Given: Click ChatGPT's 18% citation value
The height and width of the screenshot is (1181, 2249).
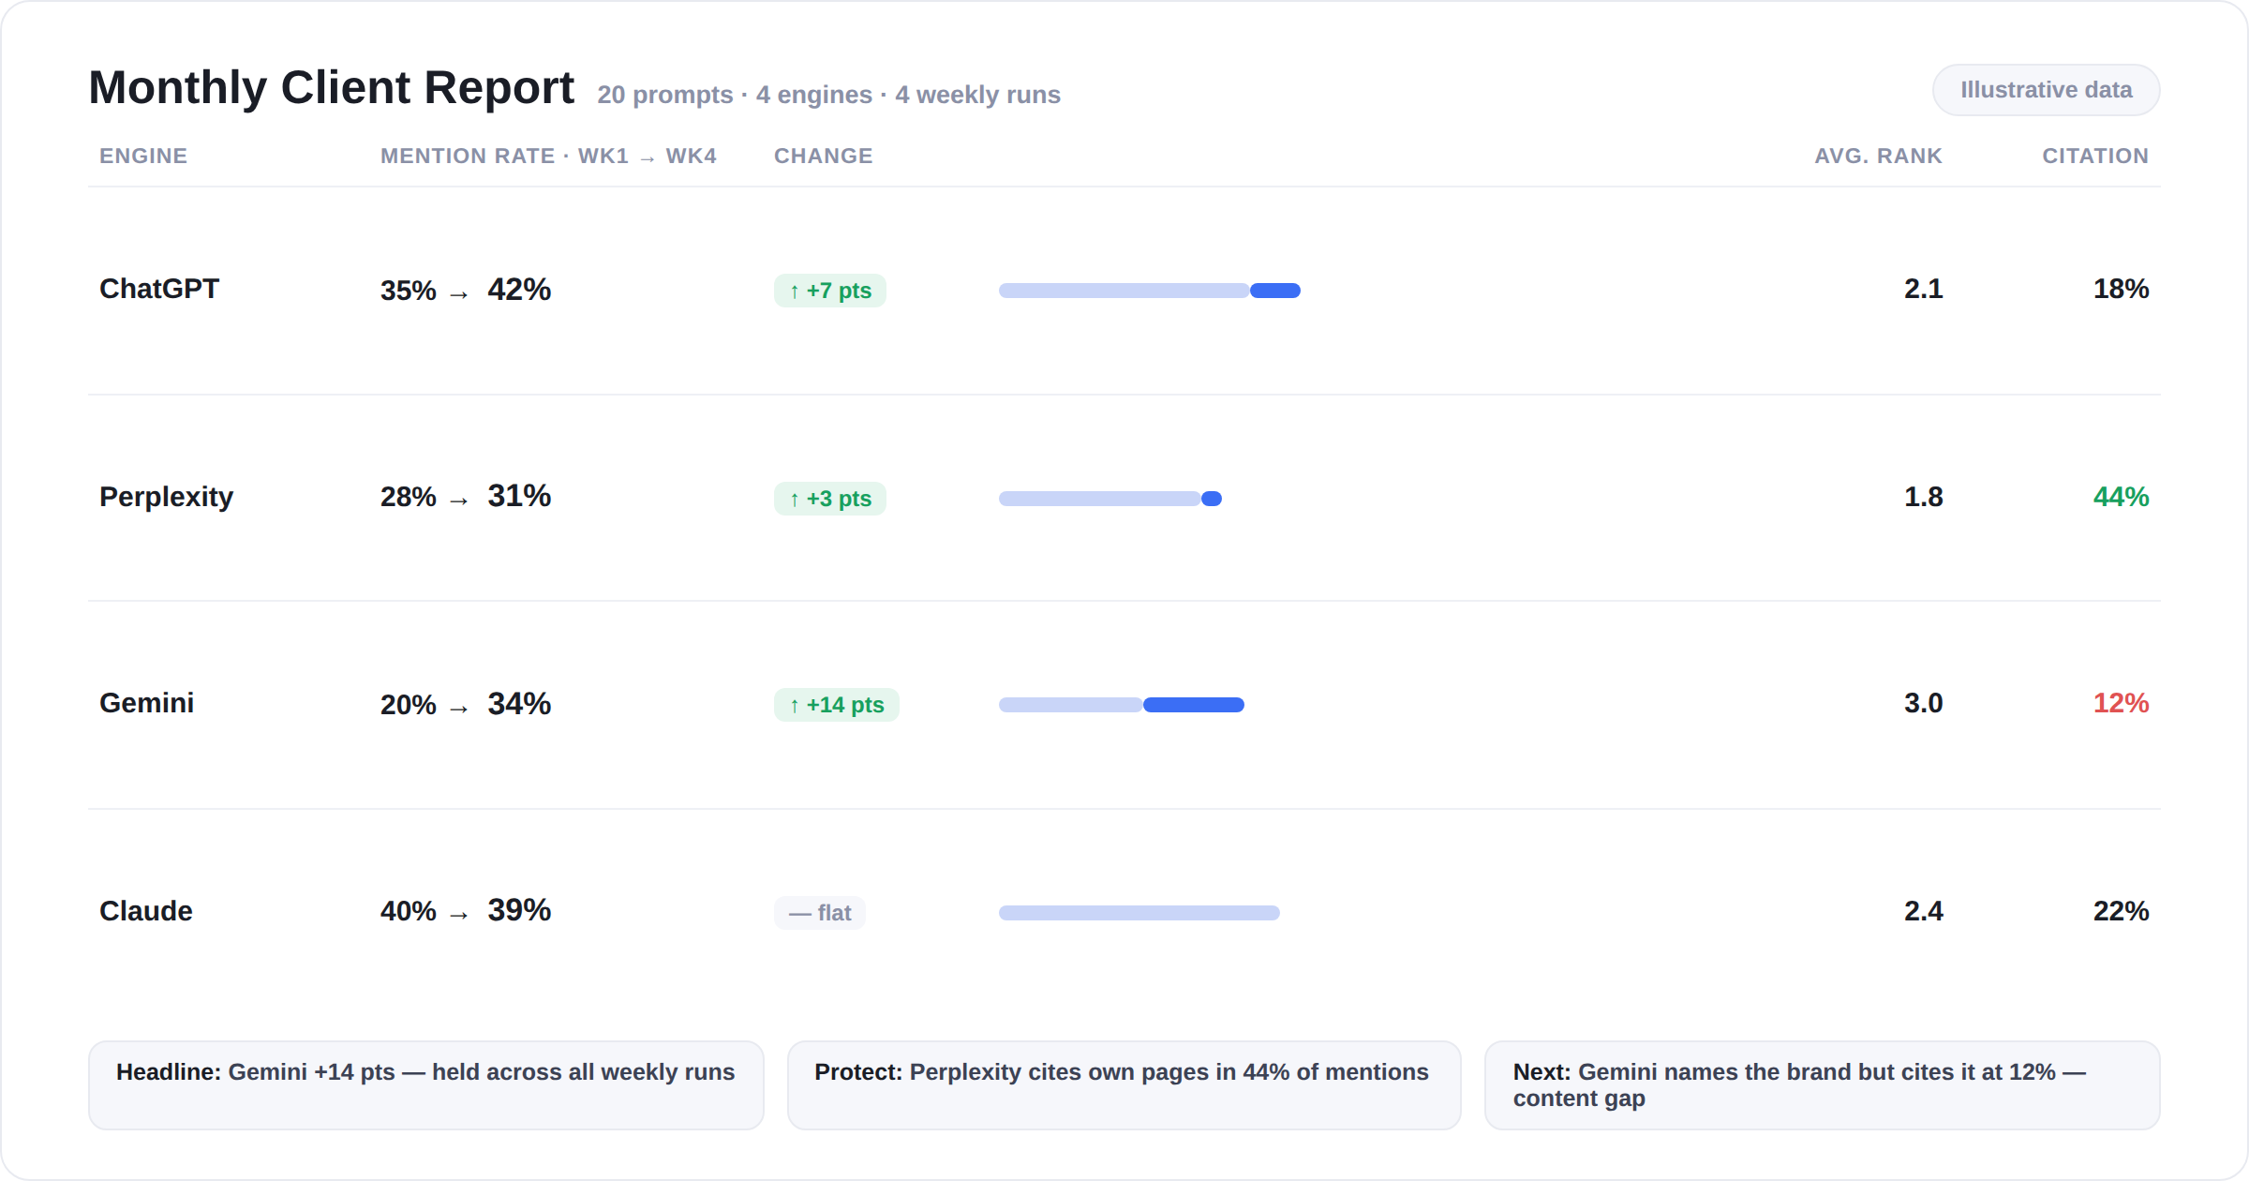Looking at the screenshot, I should pos(2121,289).
